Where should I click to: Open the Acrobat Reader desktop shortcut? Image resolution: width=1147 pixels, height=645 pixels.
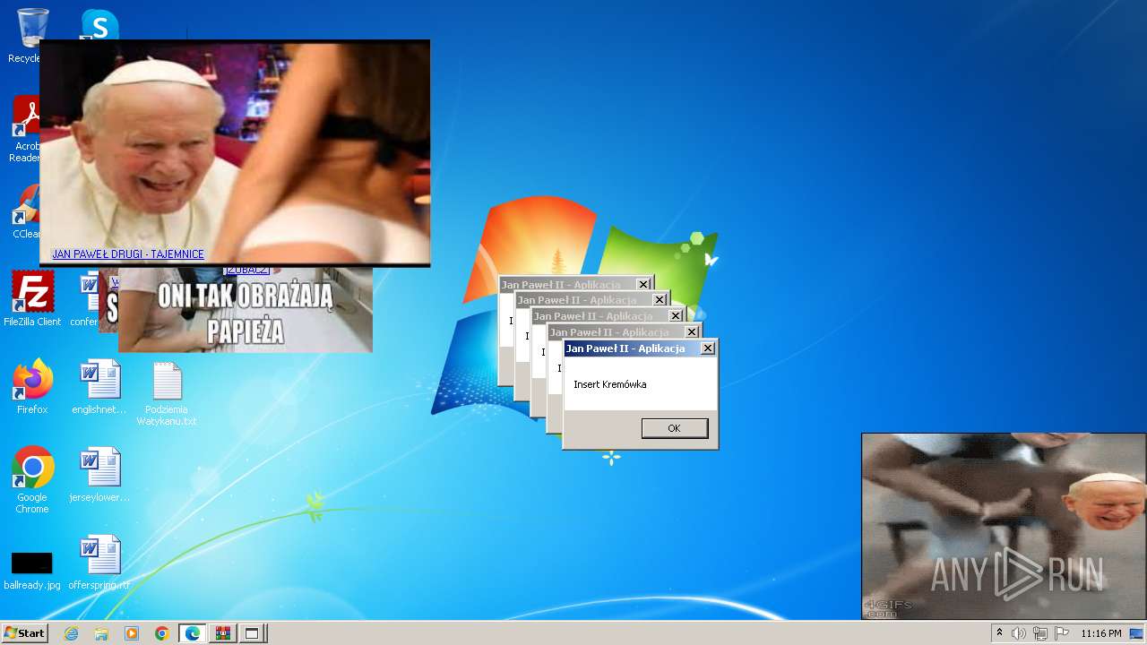[x=25, y=130]
